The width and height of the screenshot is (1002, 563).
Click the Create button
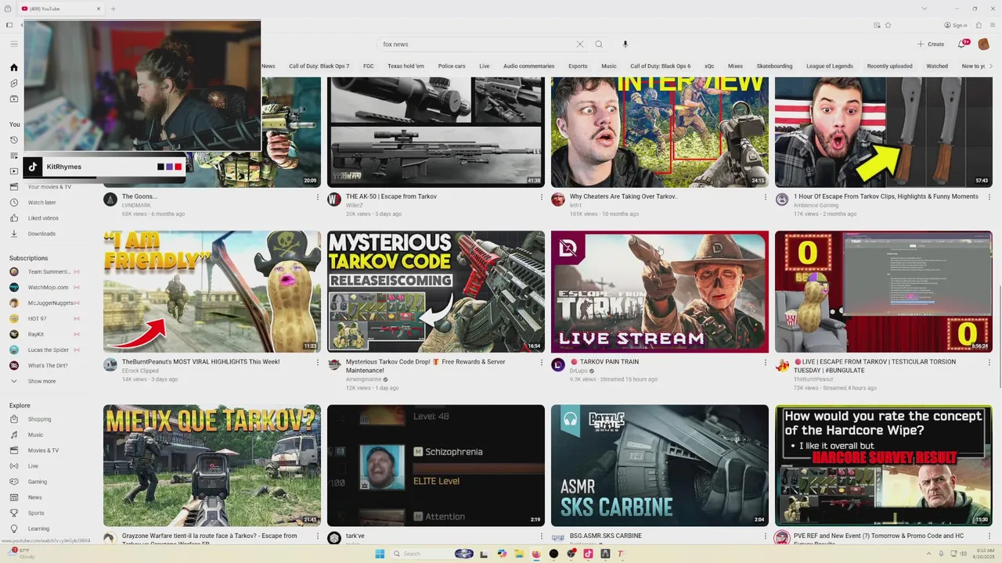pos(931,45)
